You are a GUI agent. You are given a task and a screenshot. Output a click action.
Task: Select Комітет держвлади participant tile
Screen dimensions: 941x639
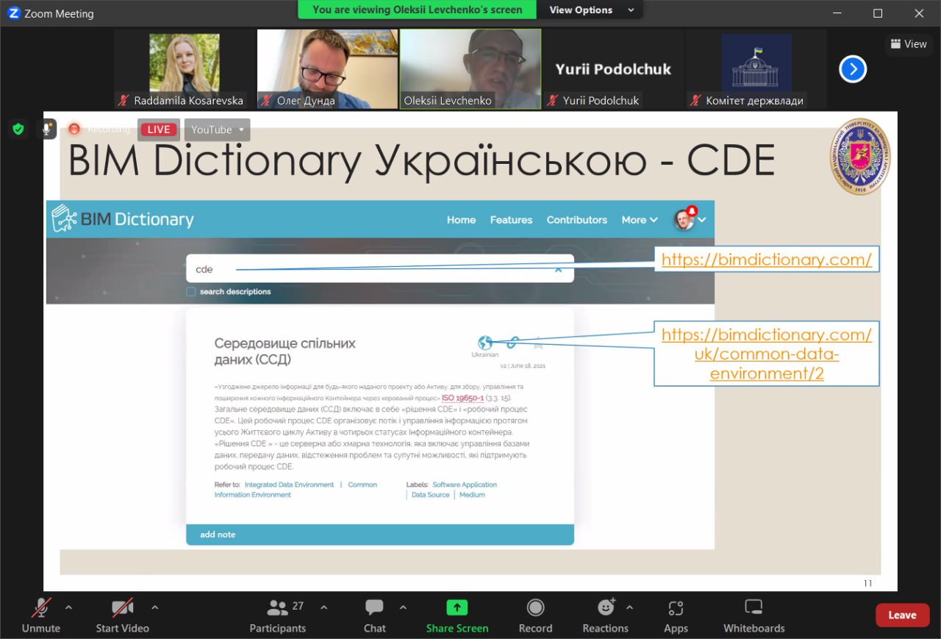[x=756, y=69]
